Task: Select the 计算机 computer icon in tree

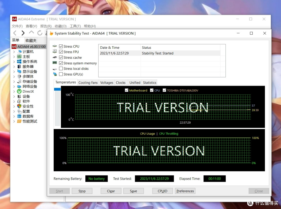Action: tap(19, 52)
